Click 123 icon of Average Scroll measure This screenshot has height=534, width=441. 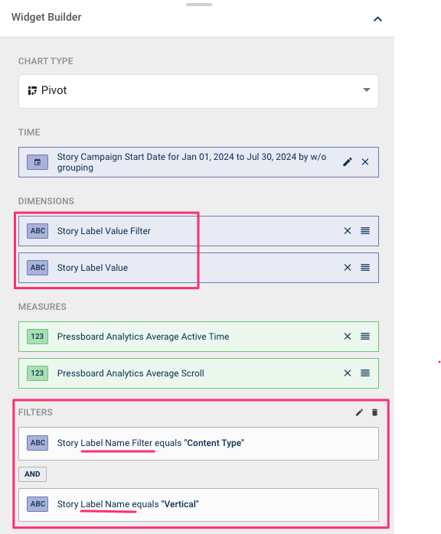(38, 373)
